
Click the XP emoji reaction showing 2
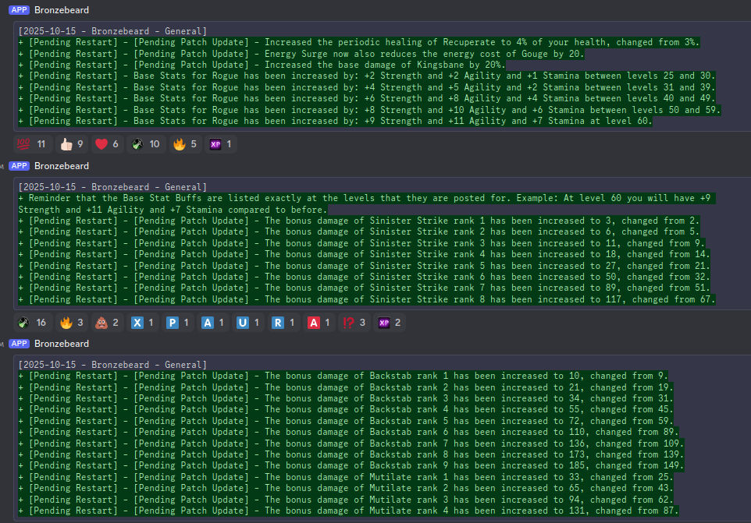(x=390, y=323)
